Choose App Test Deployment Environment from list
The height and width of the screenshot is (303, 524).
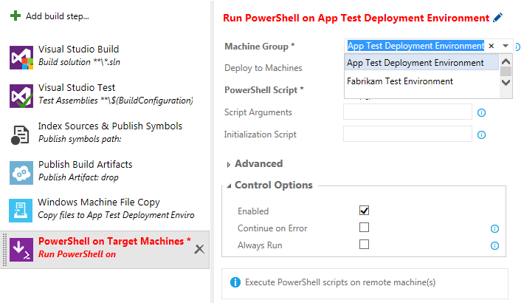[x=421, y=63]
